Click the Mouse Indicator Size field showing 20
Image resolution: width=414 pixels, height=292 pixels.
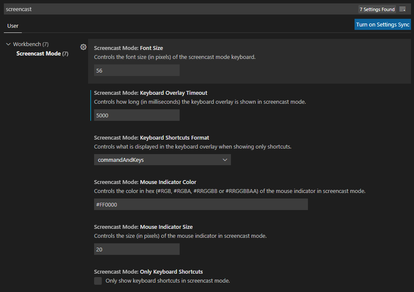point(136,249)
